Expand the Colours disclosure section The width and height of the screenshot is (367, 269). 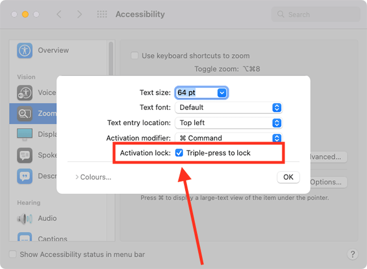[93, 177]
